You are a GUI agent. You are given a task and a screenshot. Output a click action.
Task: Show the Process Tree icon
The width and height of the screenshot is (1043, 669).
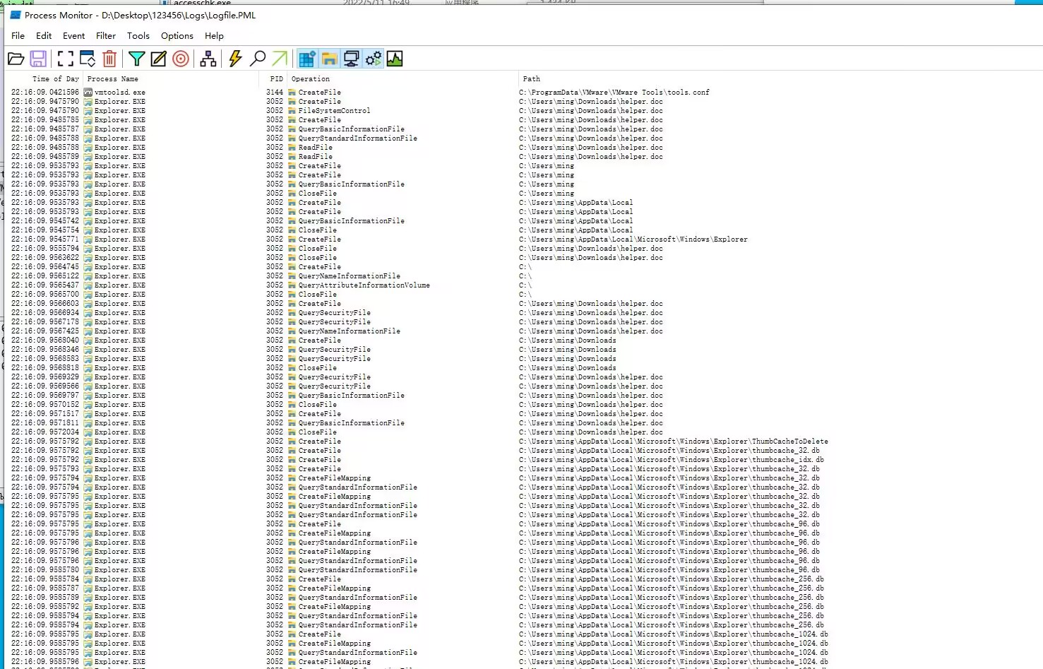[208, 59]
